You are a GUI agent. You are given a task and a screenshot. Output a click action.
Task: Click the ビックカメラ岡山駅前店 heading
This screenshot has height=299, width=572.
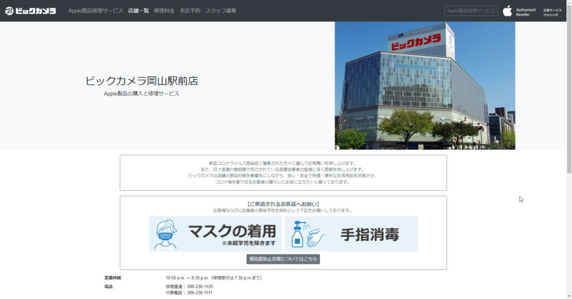click(x=141, y=80)
